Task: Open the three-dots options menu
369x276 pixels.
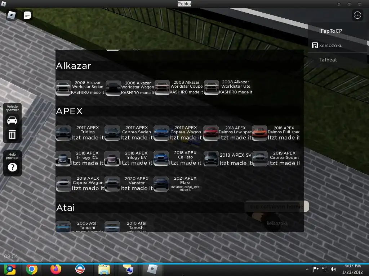Action: point(357,15)
